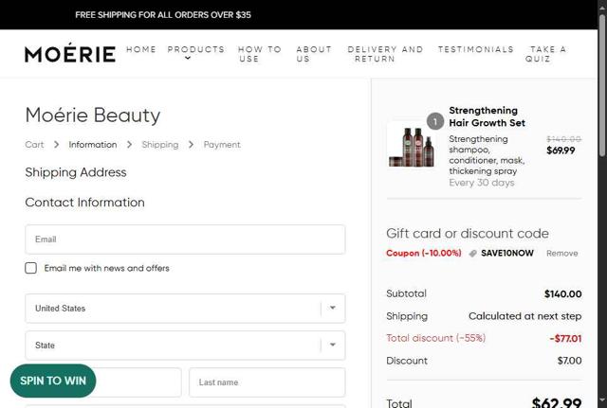
Task: Click the hair growth set thumbnail
Action: coord(411,146)
